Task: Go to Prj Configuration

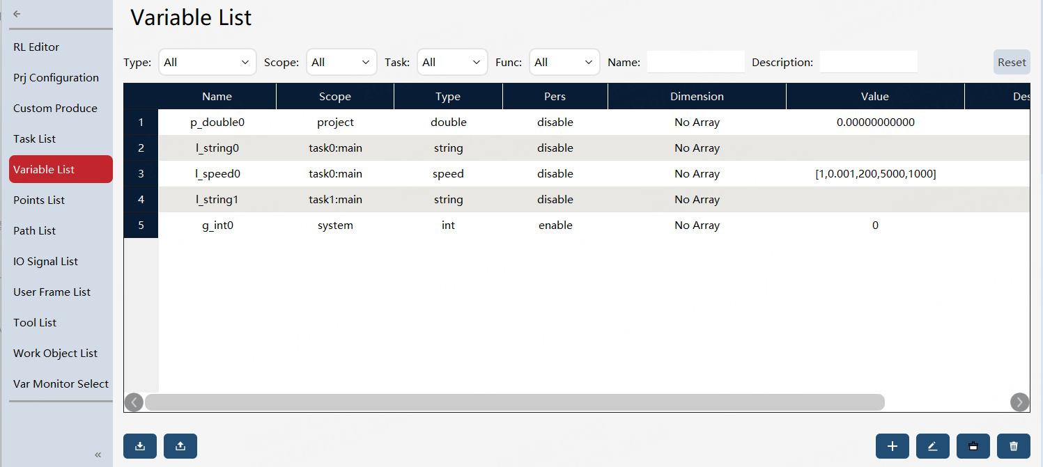Action: pos(61,78)
